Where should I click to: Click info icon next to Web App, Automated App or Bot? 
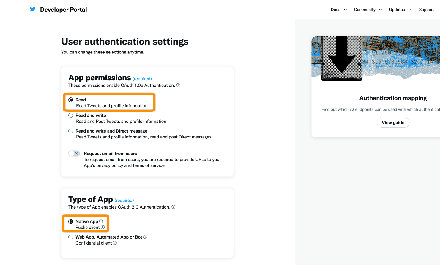[145, 237]
